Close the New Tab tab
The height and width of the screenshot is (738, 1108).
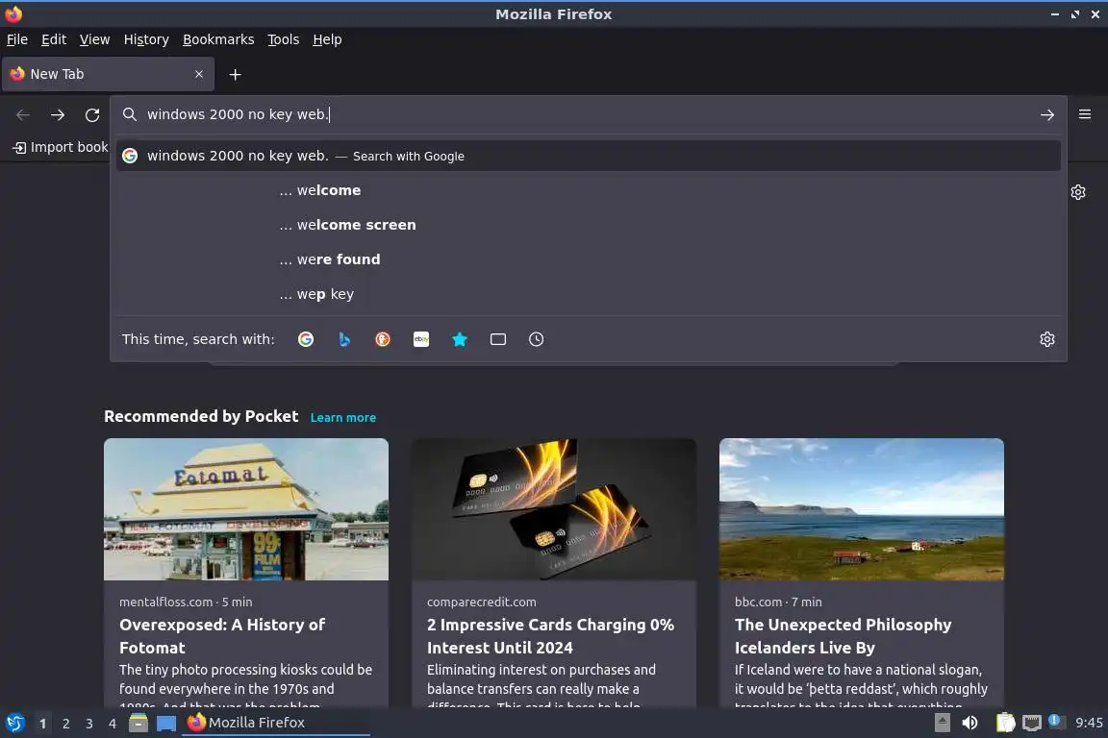click(199, 73)
